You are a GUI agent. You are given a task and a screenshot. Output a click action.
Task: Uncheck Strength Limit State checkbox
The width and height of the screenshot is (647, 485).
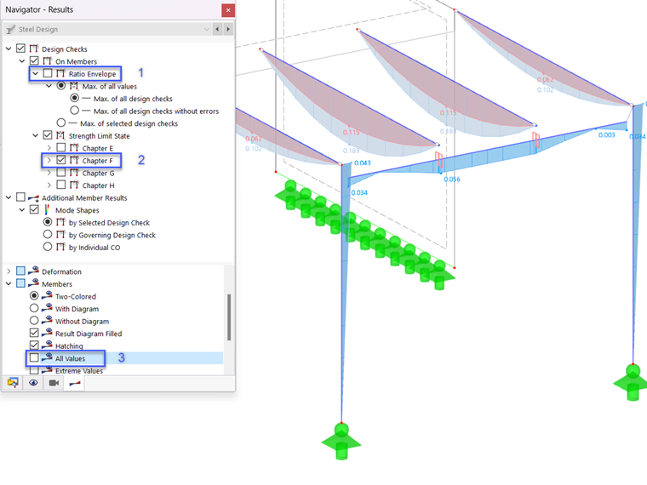click(48, 135)
